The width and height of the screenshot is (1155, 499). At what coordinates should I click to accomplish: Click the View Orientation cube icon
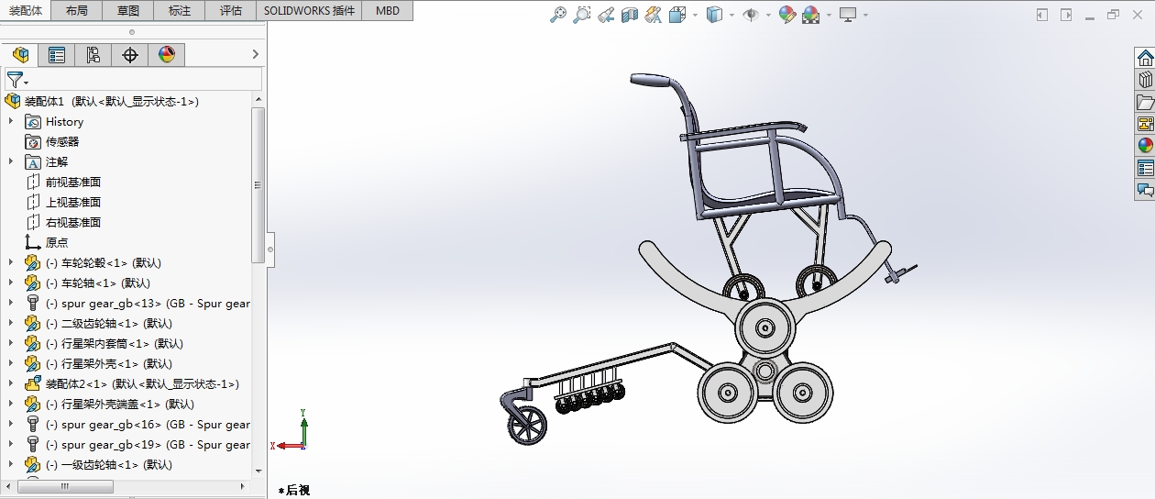point(677,15)
